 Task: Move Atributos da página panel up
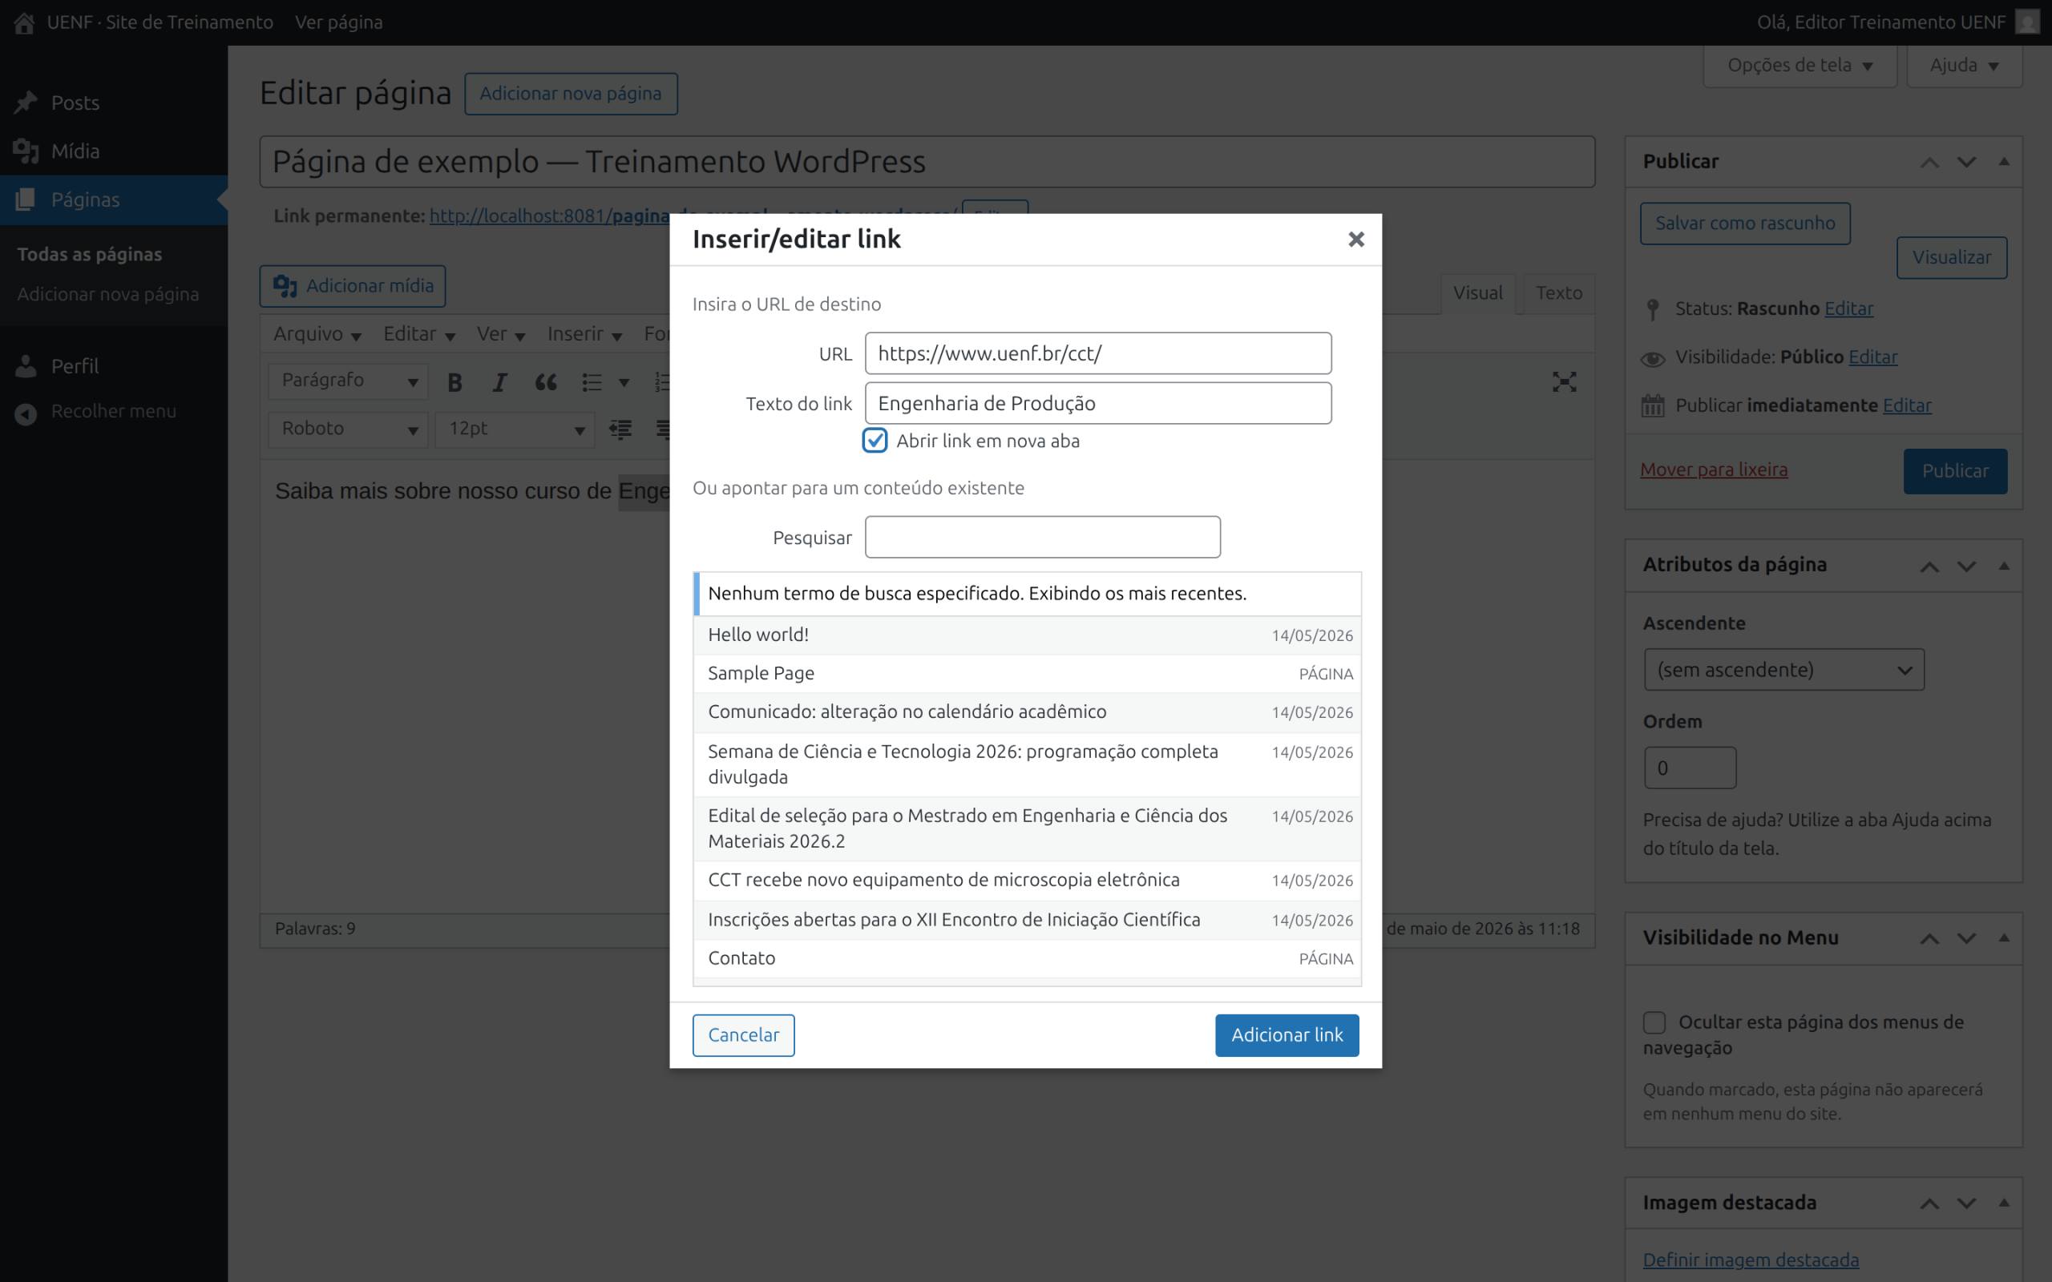[x=1929, y=566]
